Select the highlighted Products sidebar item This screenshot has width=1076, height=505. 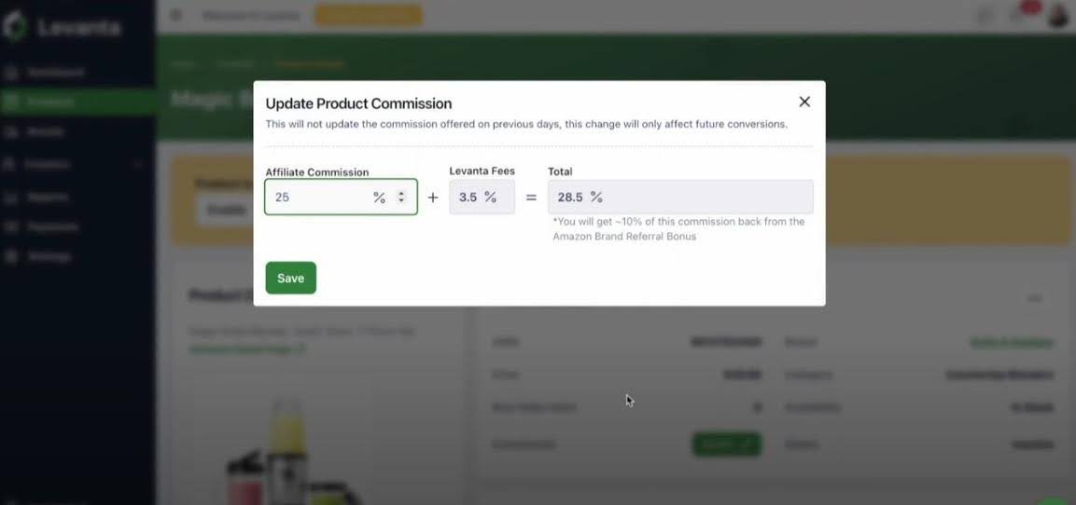coord(51,102)
